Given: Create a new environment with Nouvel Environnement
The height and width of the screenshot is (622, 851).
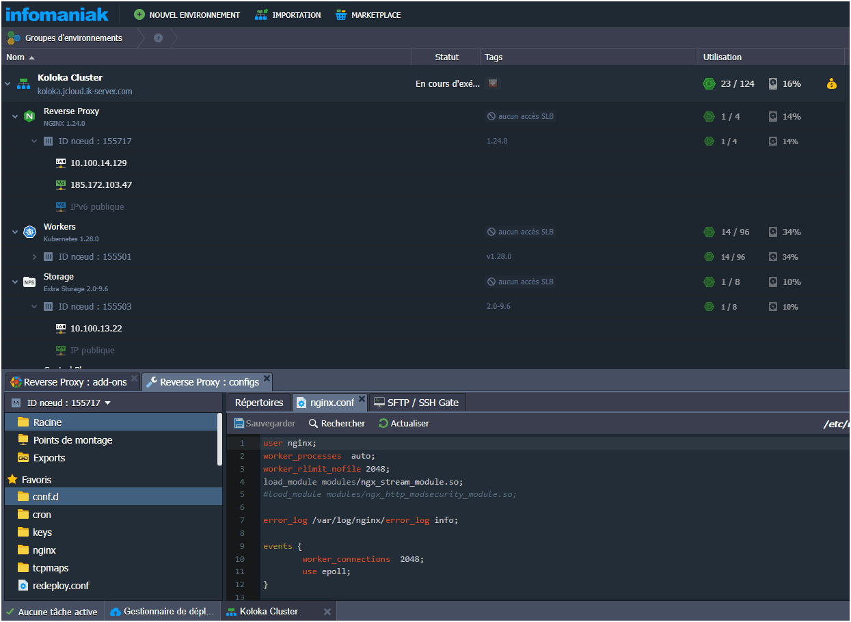Looking at the screenshot, I should [x=187, y=15].
